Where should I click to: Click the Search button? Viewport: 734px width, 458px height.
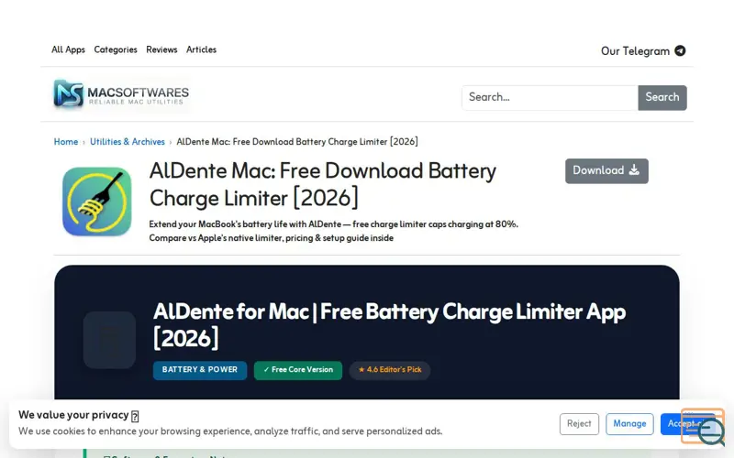click(662, 97)
